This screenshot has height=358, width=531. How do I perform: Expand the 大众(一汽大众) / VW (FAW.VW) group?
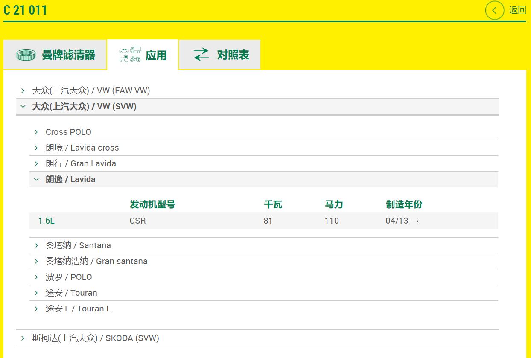point(91,90)
